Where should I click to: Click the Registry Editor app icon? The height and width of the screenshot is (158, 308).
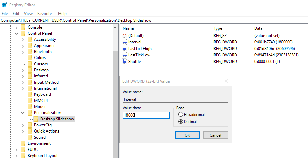tap(4, 5)
